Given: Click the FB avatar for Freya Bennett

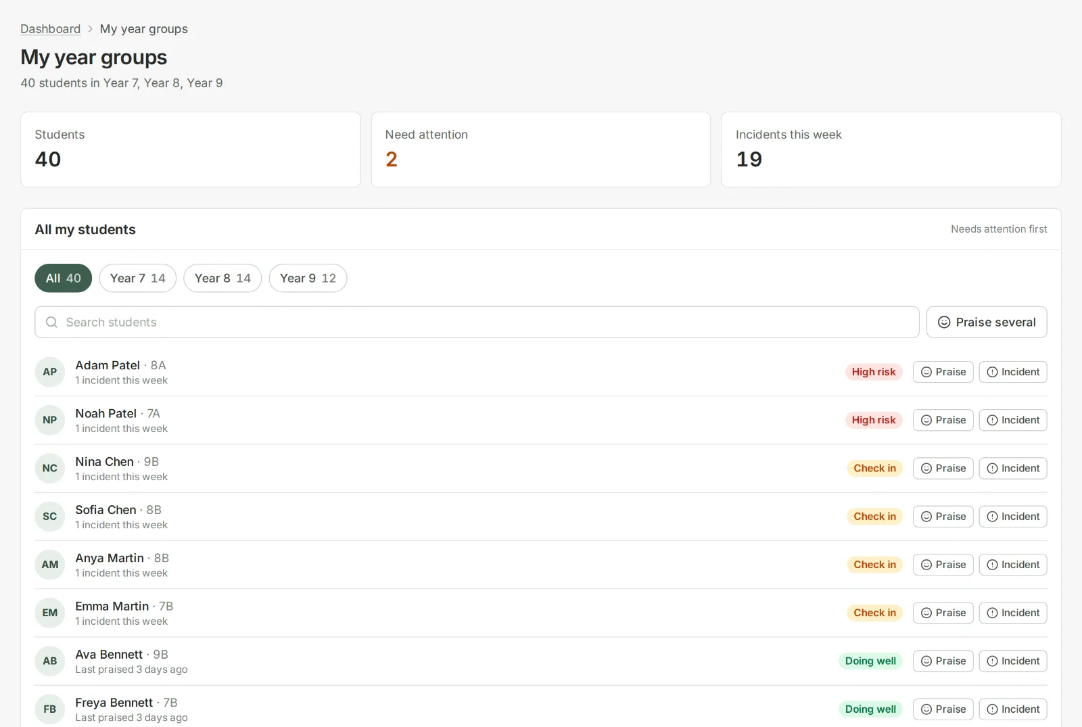Looking at the screenshot, I should [50, 709].
